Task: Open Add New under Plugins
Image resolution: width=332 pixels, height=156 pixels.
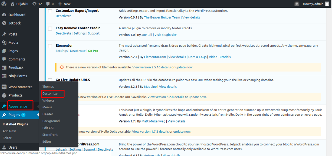Action: [9, 131]
